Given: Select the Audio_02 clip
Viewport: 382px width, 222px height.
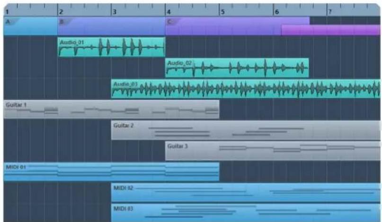Looking at the screenshot, I should [x=237, y=68].
